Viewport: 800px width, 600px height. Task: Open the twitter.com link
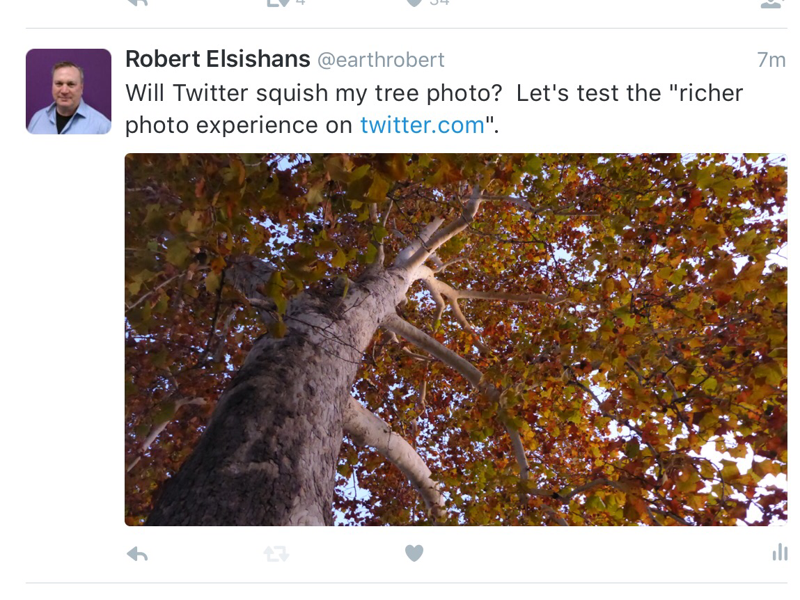[x=422, y=125]
